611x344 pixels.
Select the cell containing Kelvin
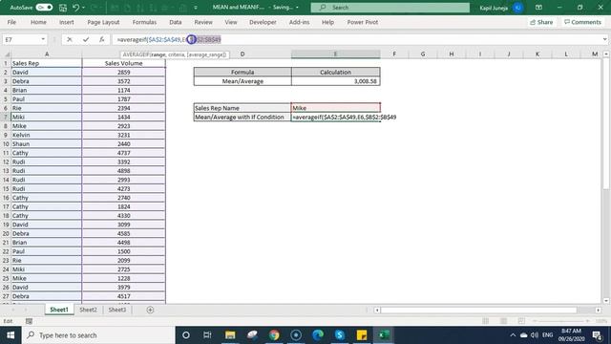click(x=47, y=135)
